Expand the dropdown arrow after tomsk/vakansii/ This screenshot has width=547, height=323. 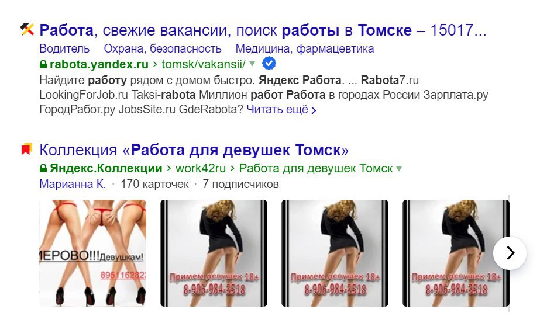point(252,64)
